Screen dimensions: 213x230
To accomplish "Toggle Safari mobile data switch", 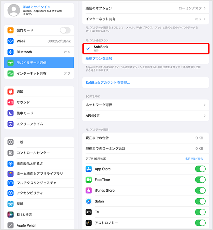I will pos(200,201).
